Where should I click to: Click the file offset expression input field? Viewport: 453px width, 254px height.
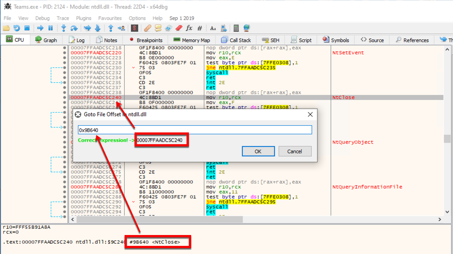click(x=195, y=130)
